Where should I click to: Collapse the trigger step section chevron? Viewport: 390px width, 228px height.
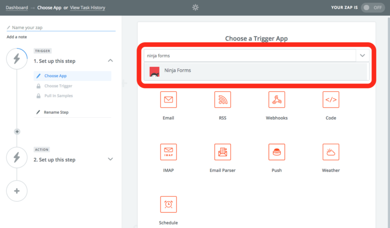pos(110,61)
